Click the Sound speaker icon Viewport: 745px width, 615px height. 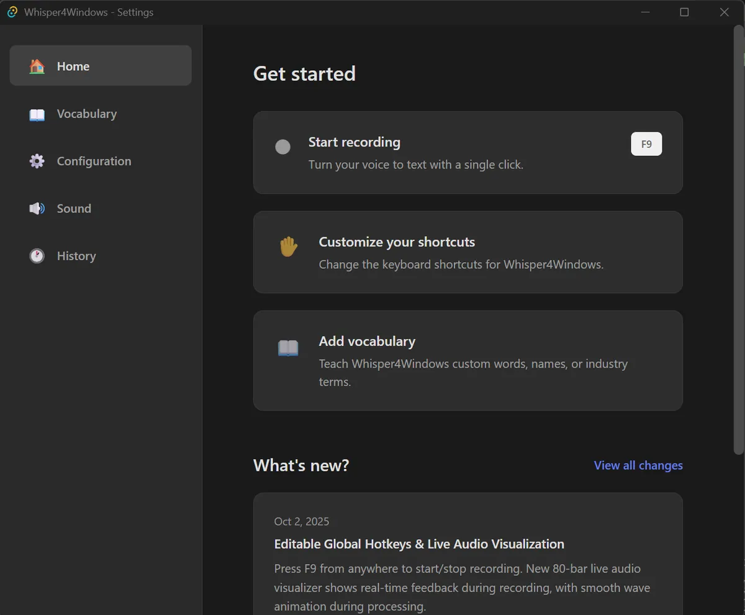(x=37, y=209)
